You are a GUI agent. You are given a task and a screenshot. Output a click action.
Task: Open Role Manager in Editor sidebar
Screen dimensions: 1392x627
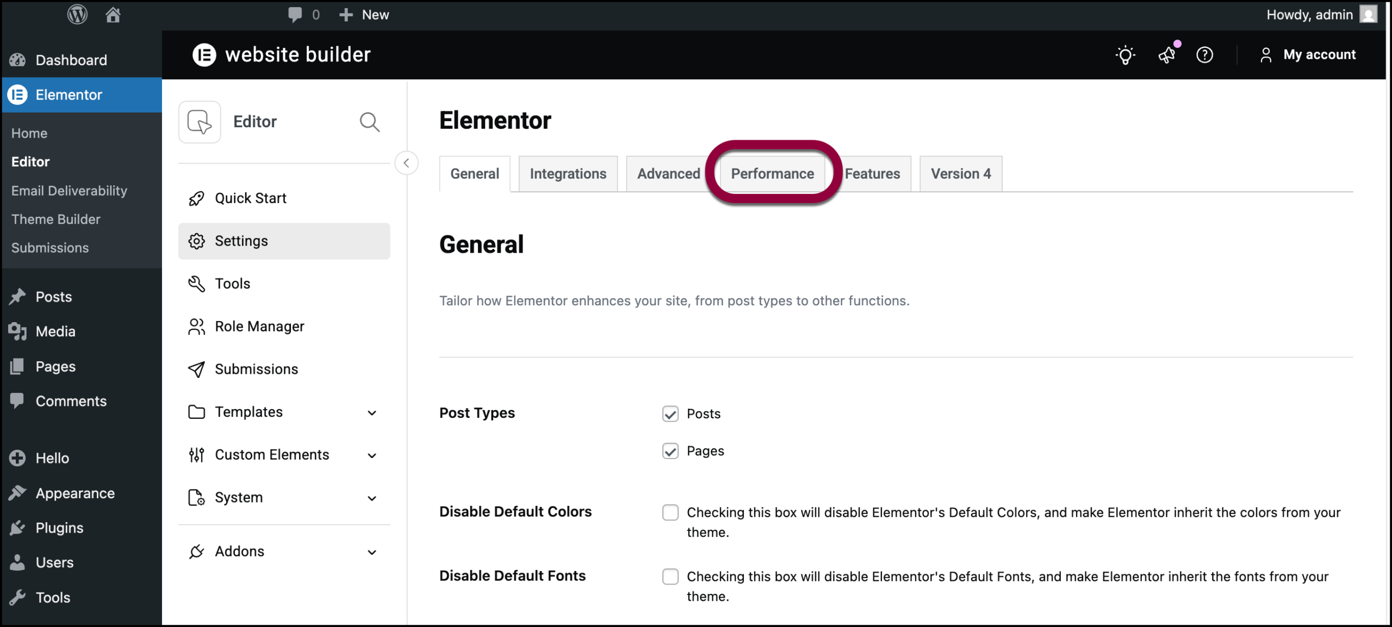[259, 327]
